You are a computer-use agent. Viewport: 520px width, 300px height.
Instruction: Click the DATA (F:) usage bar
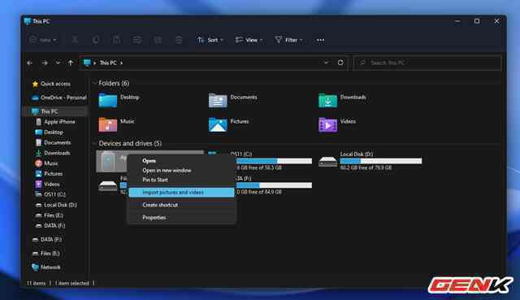(x=274, y=185)
